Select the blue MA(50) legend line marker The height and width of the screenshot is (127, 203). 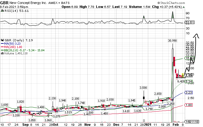(x=2, y=44)
